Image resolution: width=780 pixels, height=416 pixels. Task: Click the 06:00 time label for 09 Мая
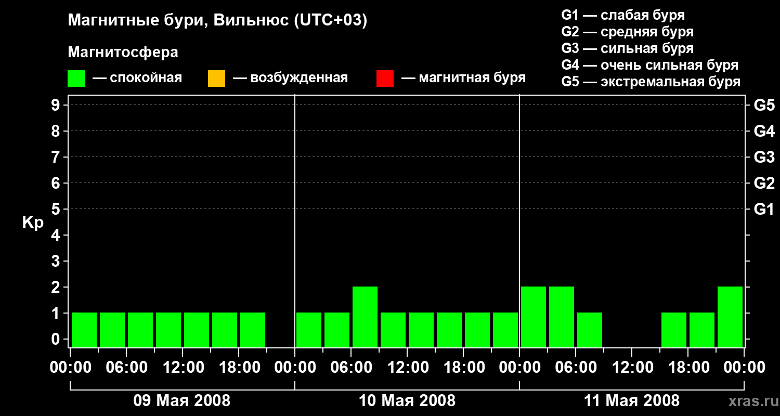(126, 368)
